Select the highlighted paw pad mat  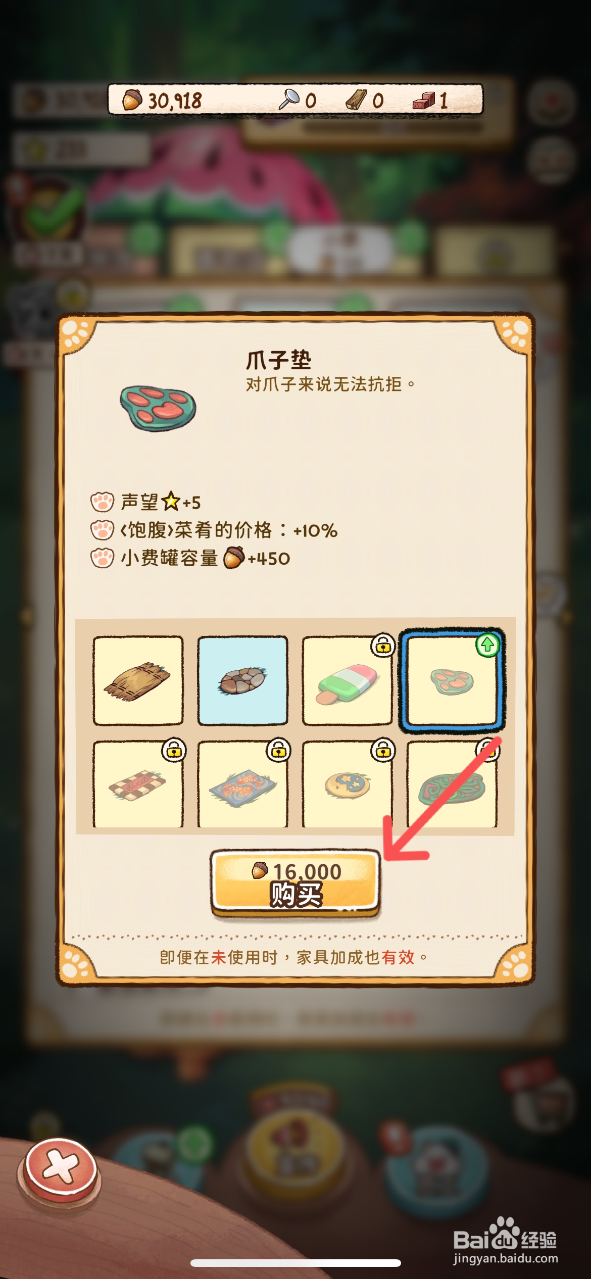pyautogui.click(x=452, y=681)
